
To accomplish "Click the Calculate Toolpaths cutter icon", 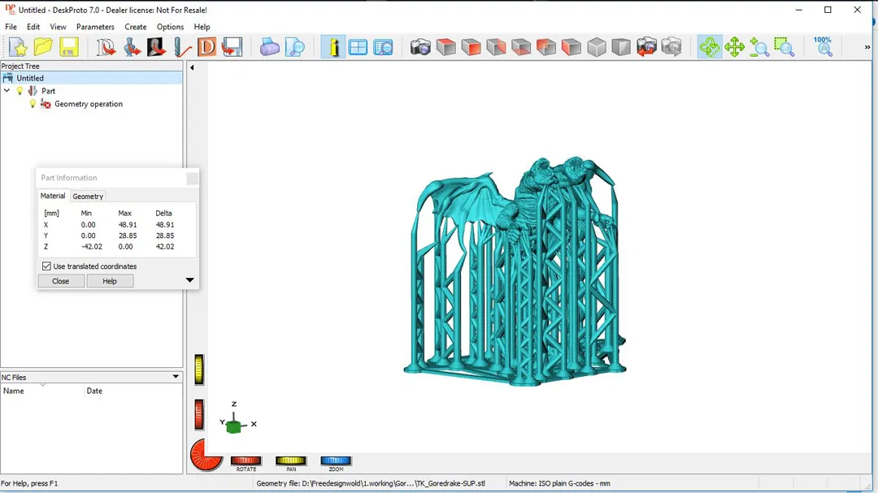I will (x=182, y=47).
